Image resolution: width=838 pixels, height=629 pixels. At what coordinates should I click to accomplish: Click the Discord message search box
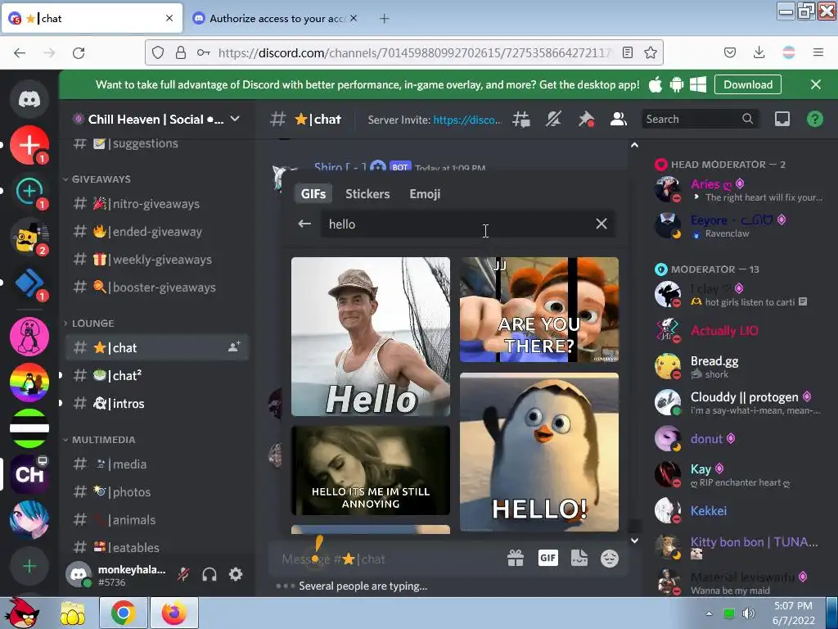(x=700, y=119)
